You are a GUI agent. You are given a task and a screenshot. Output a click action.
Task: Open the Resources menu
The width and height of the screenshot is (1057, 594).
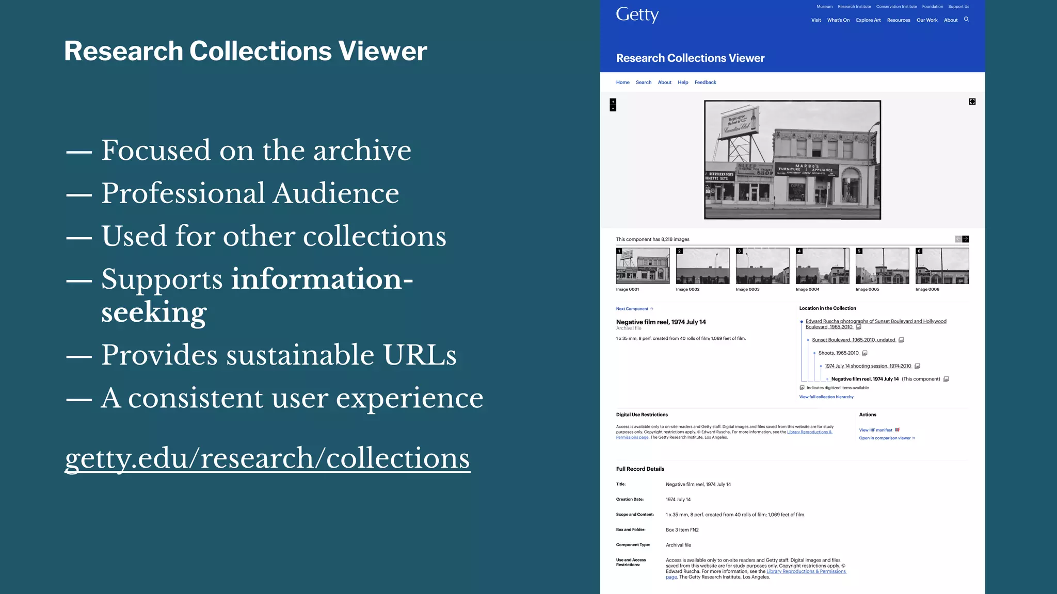pyautogui.click(x=899, y=20)
